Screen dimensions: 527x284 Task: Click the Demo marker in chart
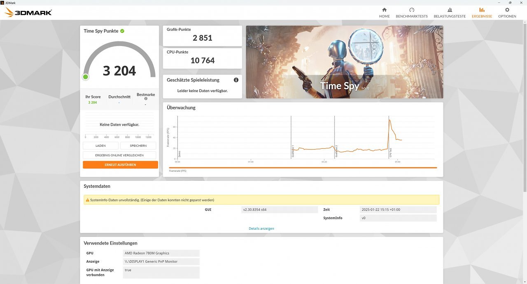(180, 154)
